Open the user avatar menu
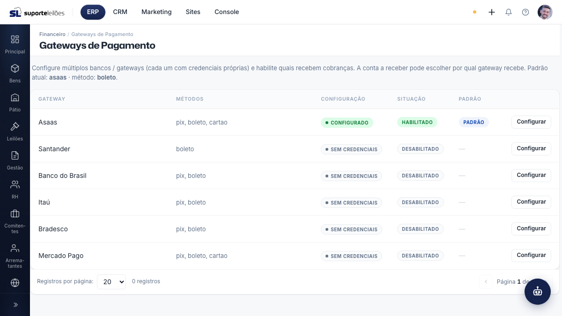The image size is (562, 316). (x=545, y=12)
